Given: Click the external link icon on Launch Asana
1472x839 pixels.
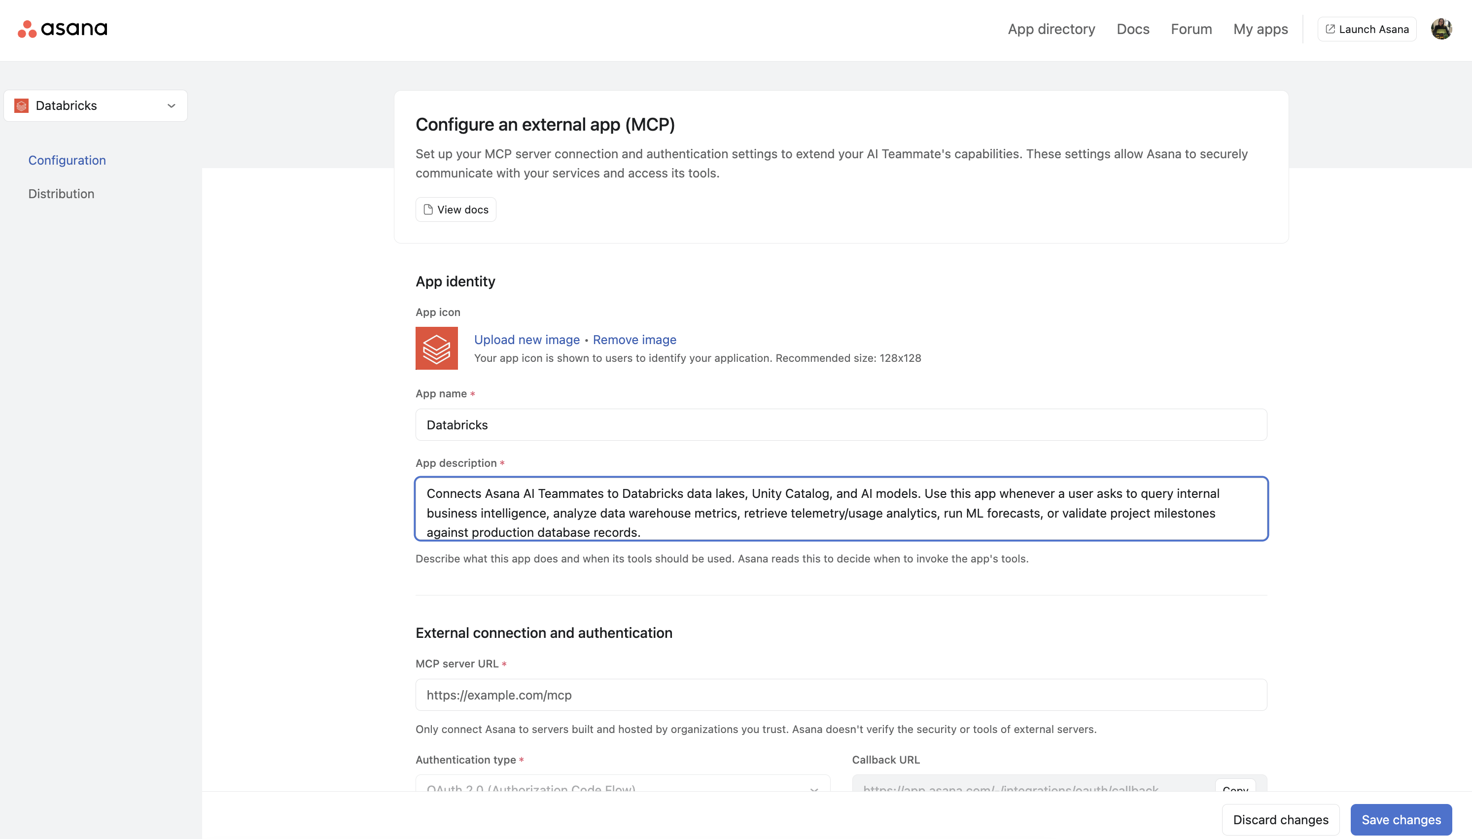Looking at the screenshot, I should pos(1330,29).
